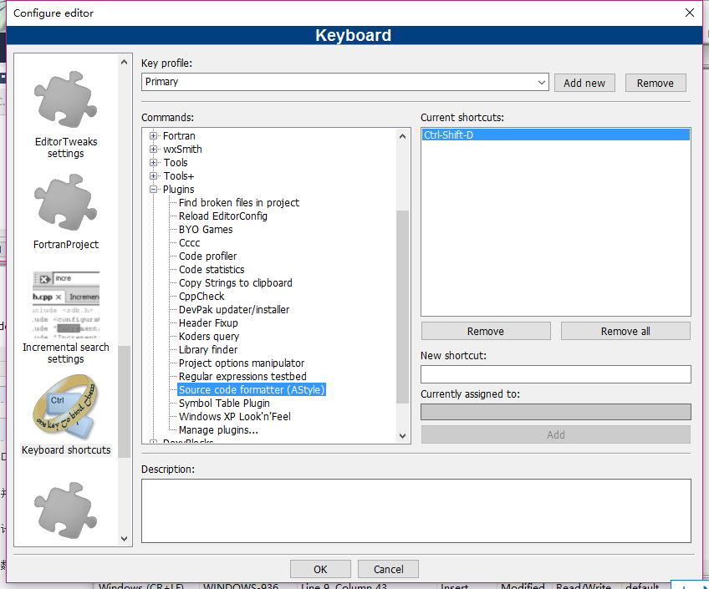The height and width of the screenshot is (589, 709).
Task: Open EditorTweaks settings puzzle icon
Action: (66, 99)
